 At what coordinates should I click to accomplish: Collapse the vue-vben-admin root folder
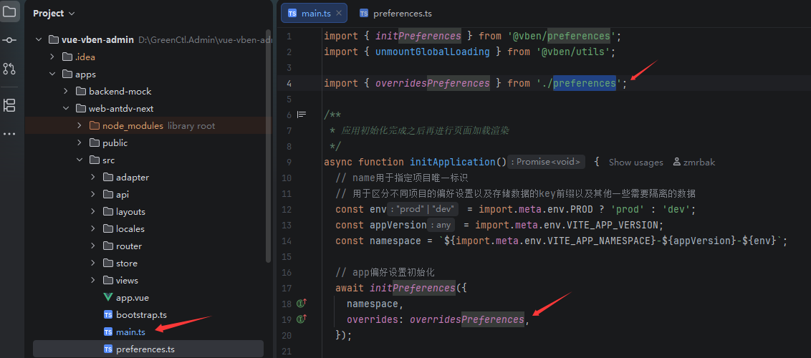point(38,40)
